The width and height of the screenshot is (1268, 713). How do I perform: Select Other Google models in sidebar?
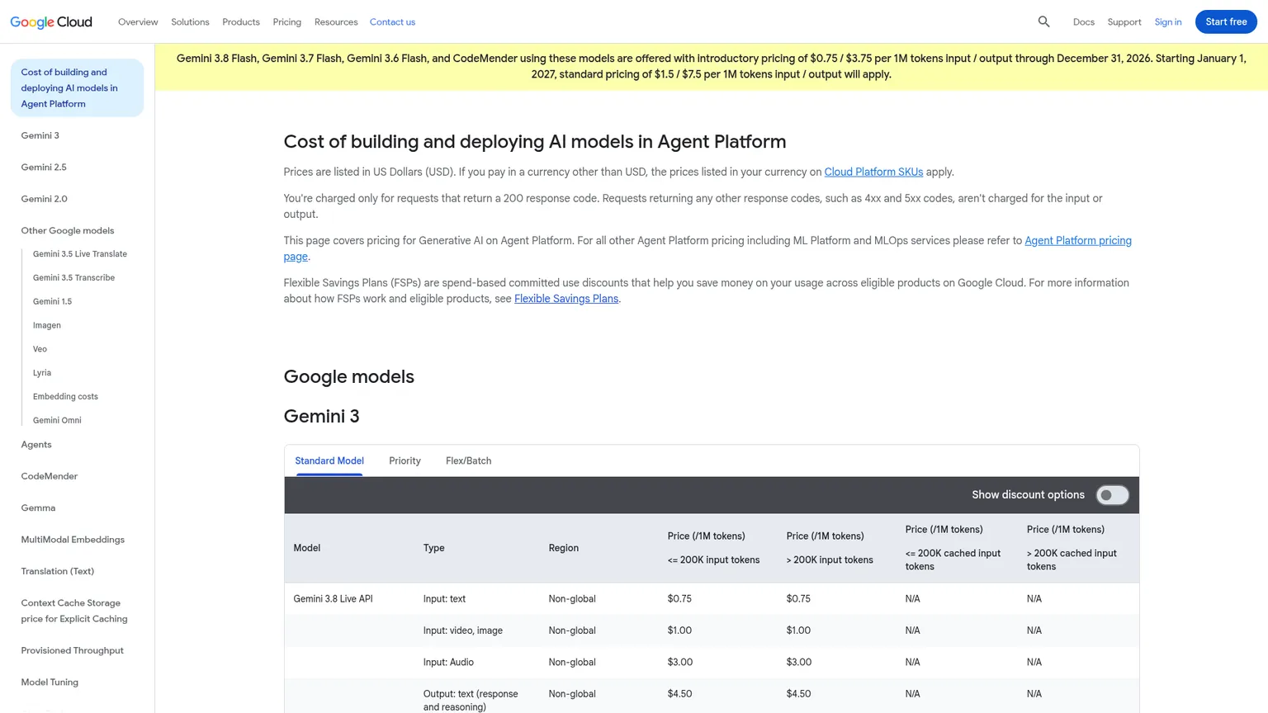(68, 231)
